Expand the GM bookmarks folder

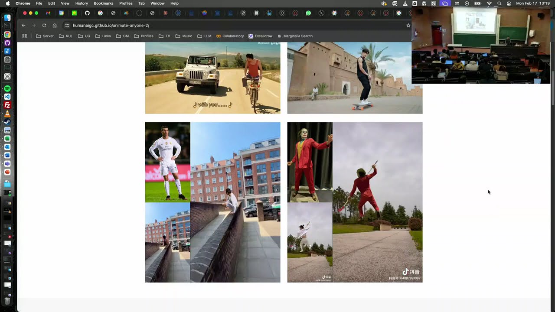123,36
